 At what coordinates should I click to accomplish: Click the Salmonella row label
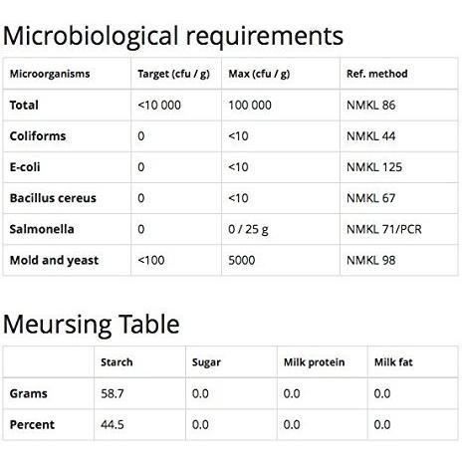tap(42, 229)
